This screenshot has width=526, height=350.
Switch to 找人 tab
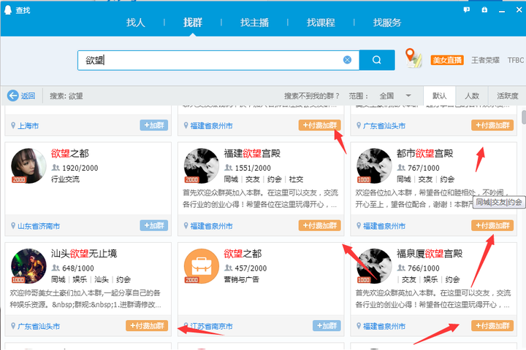click(136, 23)
